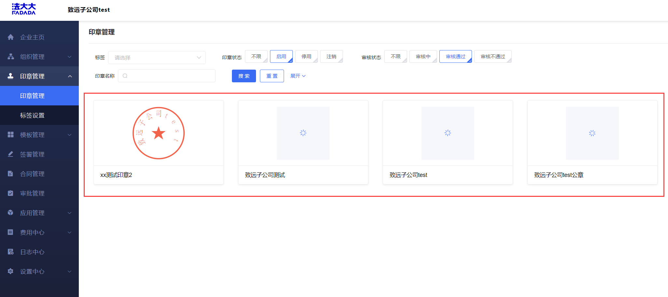This screenshot has height=297, width=668.
Task: Expand the 组织管理 sidebar menu
Action: [x=39, y=57]
